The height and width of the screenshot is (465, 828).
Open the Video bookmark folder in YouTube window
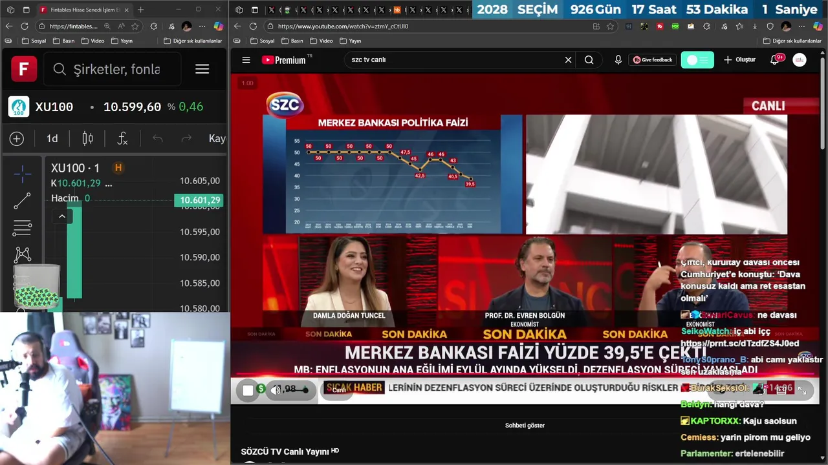click(321, 41)
